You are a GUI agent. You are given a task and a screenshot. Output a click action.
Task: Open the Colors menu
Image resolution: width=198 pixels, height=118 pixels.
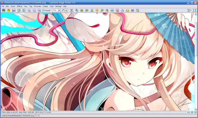pyautogui.click(x=13, y=6)
